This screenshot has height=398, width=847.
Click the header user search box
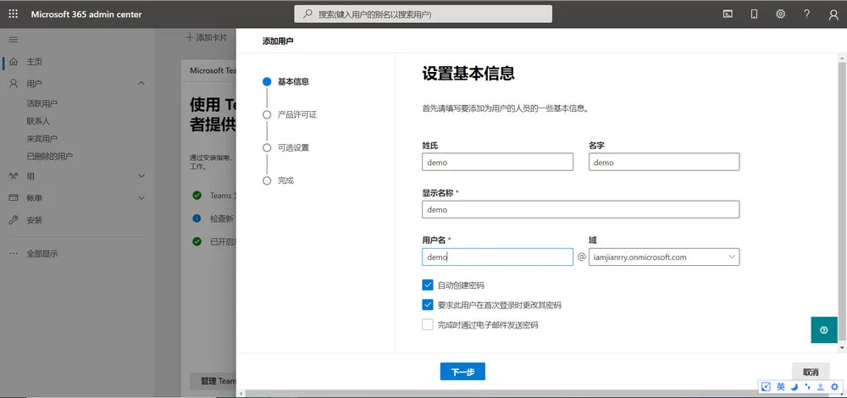pos(423,14)
